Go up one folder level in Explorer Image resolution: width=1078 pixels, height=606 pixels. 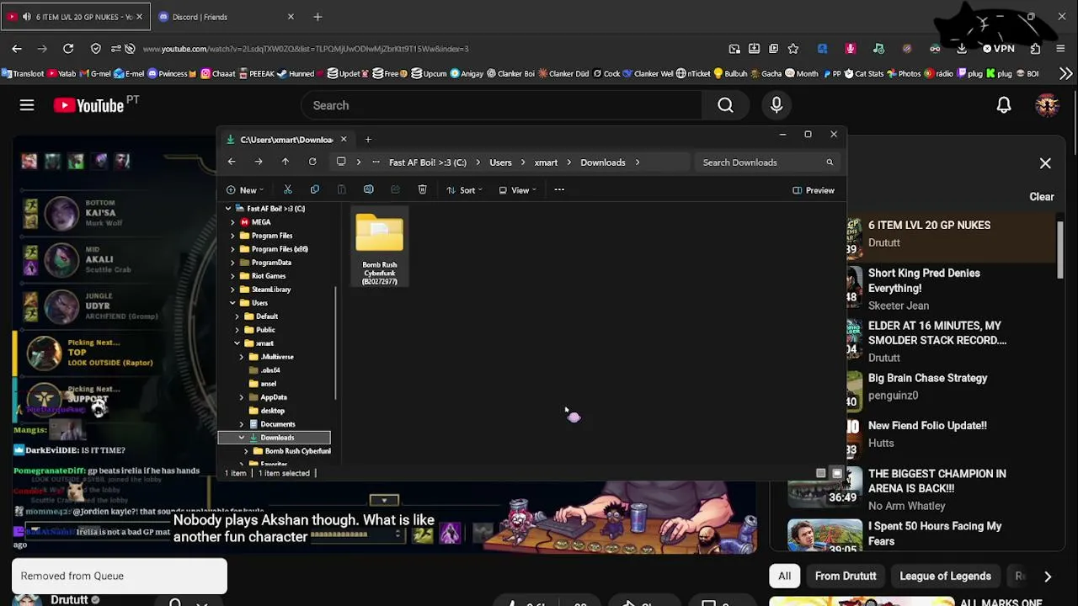[x=286, y=162]
